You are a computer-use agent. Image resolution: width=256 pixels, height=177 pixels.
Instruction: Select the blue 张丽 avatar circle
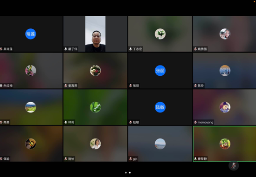[x=160, y=71]
